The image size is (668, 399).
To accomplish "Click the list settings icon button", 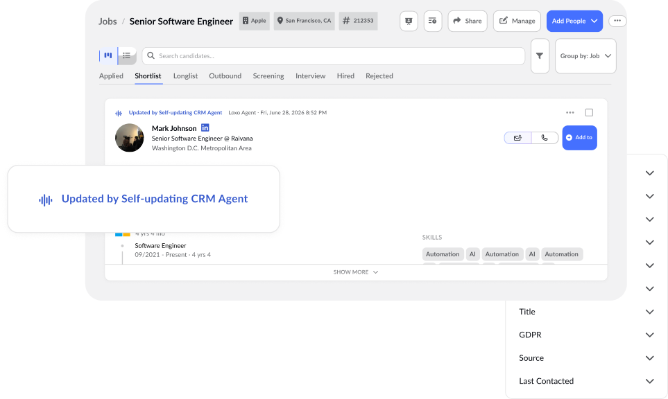I will point(432,21).
